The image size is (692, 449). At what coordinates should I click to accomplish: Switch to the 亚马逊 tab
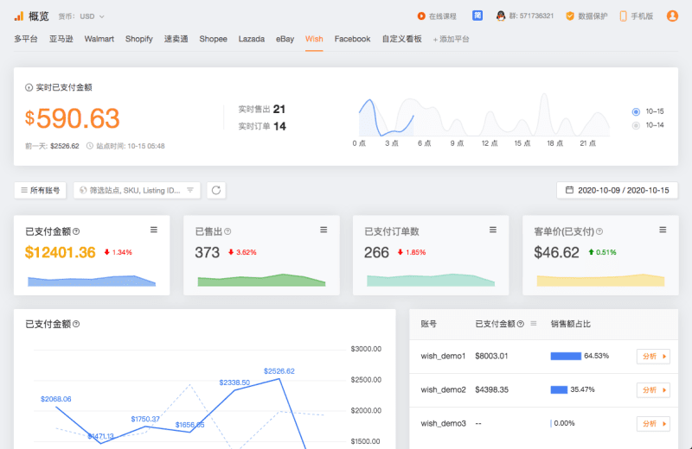(x=61, y=39)
